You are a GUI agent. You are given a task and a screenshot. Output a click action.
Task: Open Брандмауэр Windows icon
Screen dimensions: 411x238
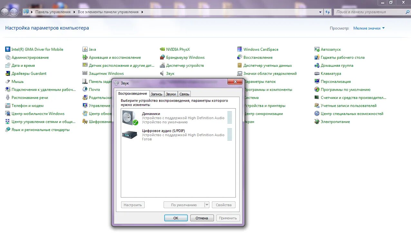[x=162, y=57]
